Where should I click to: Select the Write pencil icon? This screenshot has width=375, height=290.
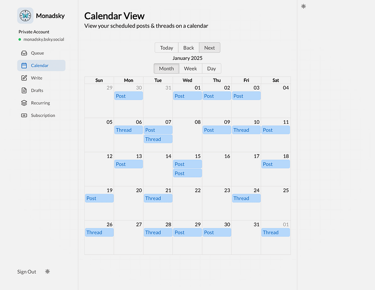coord(24,78)
